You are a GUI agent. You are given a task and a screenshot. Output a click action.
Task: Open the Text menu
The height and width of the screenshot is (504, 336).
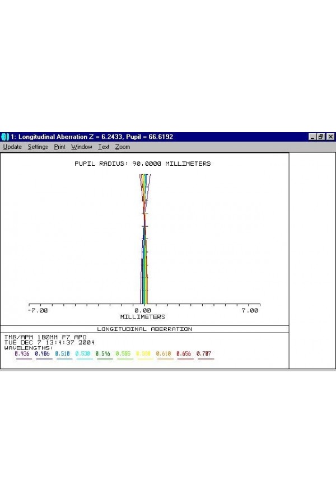[x=104, y=147]
